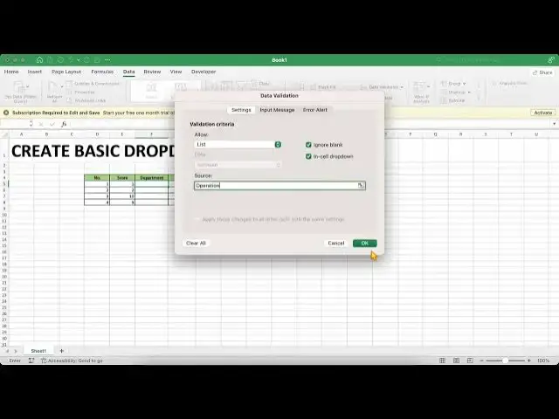Viewport: 559px width, 419px height.
Task: Click the No. header cell
Action: tap(97, 177)
